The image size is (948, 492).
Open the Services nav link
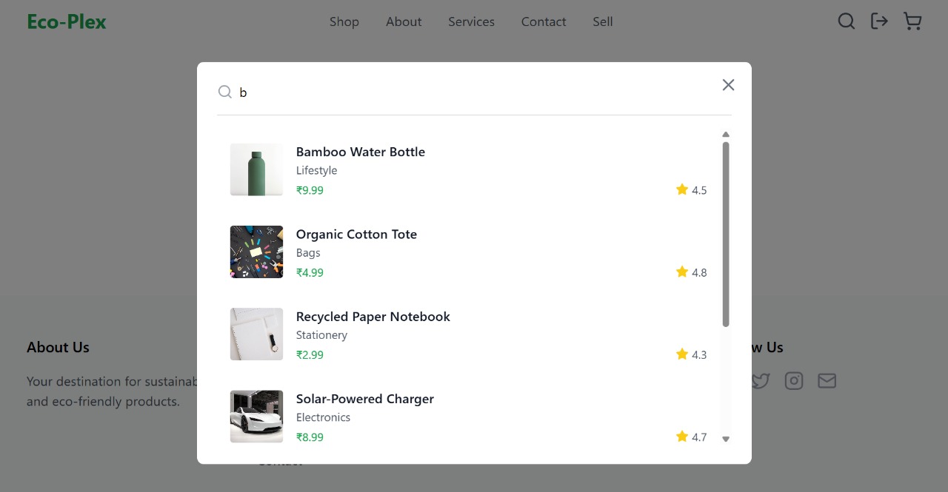pyautogui.click(x=471, y=22)
